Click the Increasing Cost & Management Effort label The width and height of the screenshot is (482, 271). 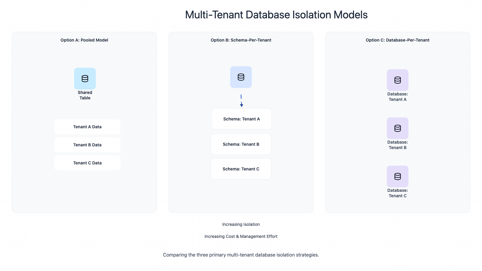241,236
